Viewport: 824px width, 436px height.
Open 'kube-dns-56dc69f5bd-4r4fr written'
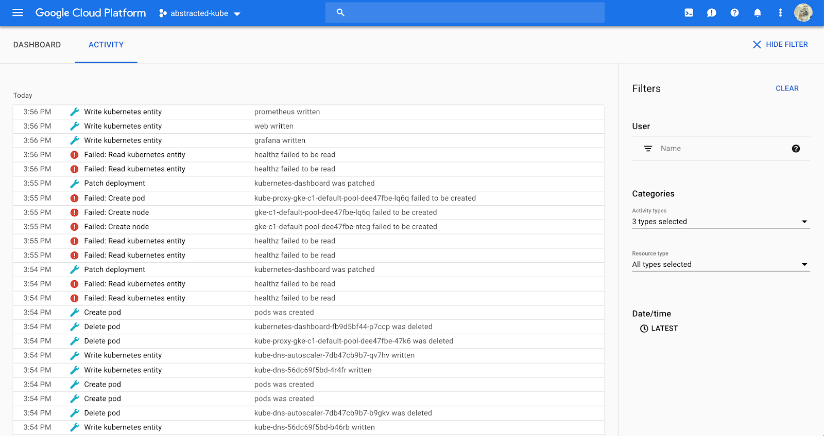click(313, 370)
